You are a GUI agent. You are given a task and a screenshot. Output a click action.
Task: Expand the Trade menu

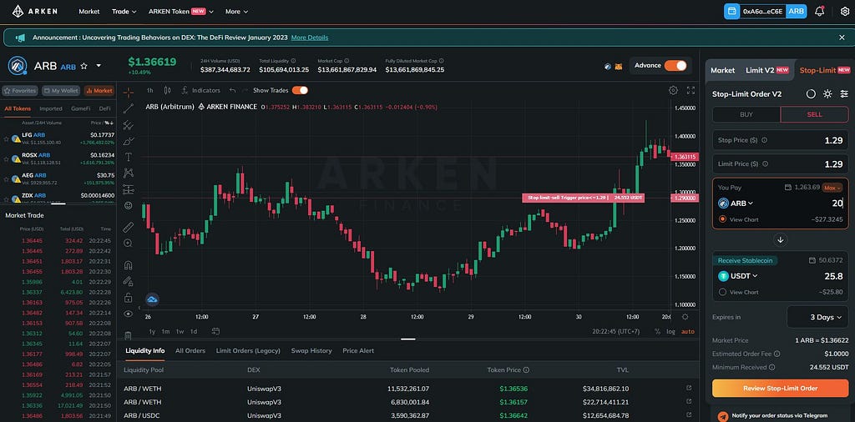pyautogui.click(x=124, y=11)
